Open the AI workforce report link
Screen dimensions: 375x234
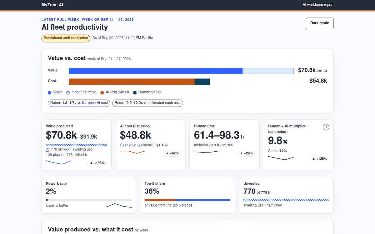pos(318,5)
